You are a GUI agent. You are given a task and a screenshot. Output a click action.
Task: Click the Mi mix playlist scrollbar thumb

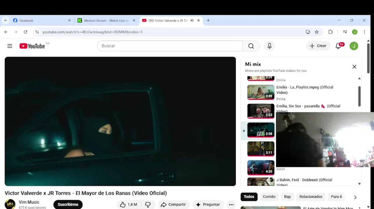[359, 96]
